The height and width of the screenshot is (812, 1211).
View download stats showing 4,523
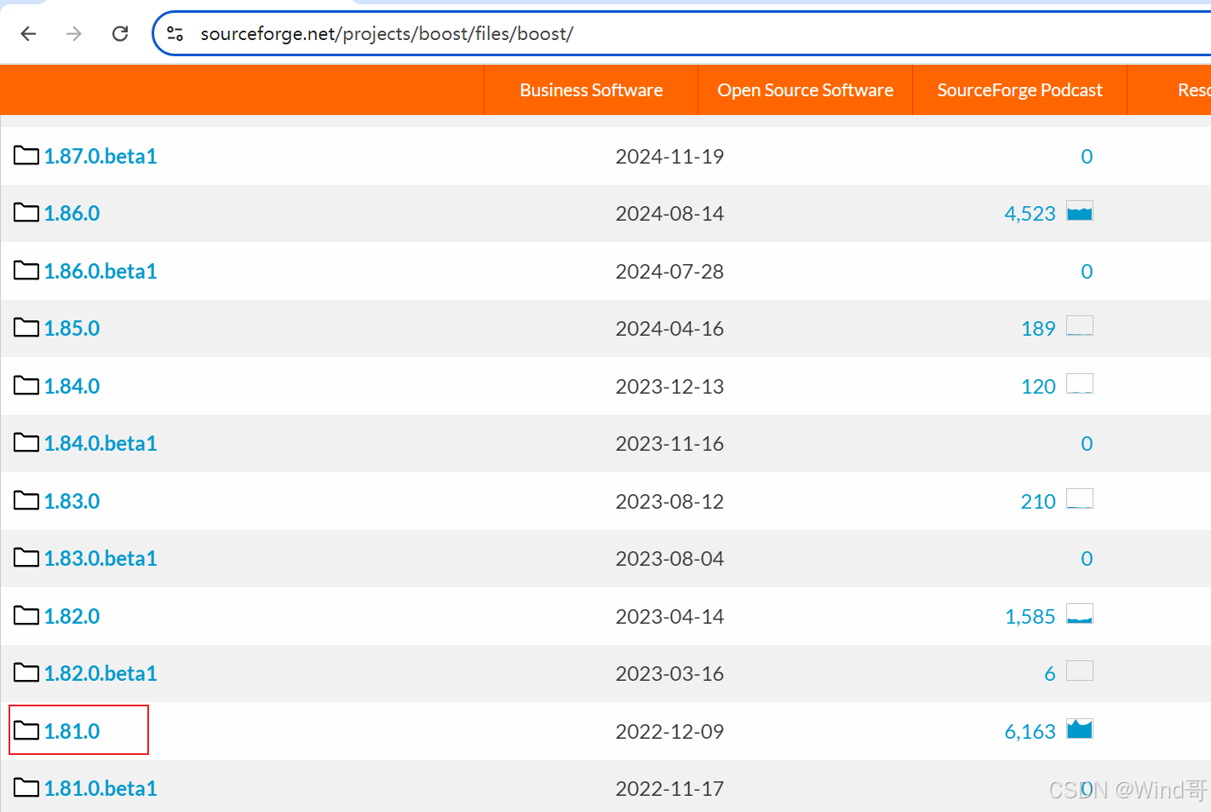tap(1030, 213)
